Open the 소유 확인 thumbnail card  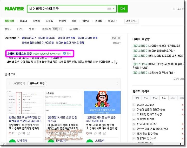coord(64,102)
